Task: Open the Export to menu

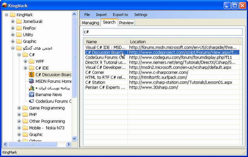Action: pos(121,15)
